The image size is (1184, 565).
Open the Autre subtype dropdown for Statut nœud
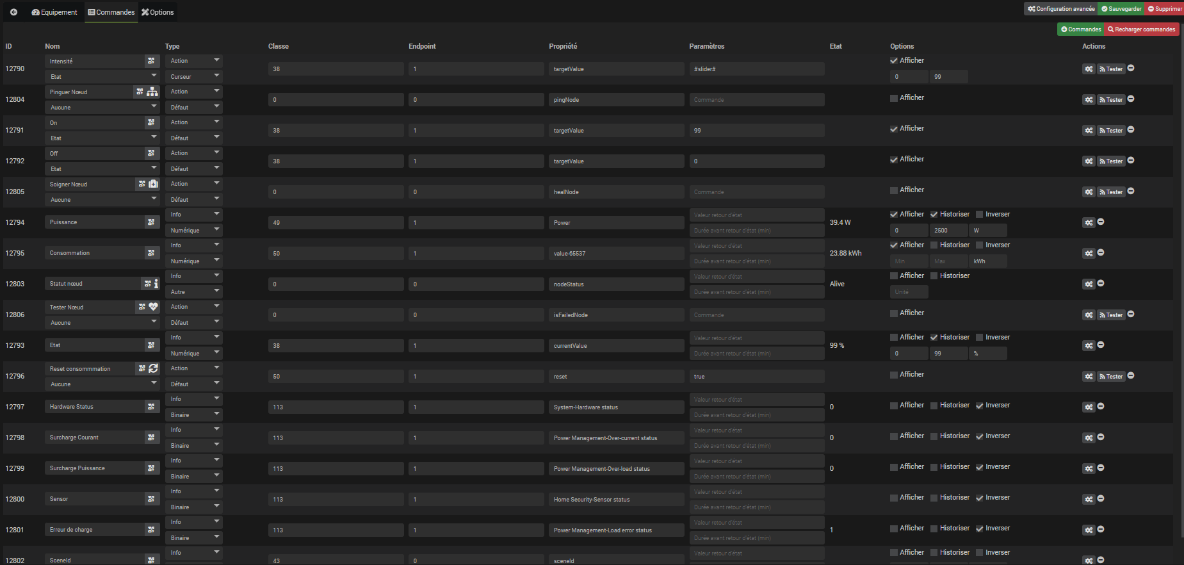(193, 291)
